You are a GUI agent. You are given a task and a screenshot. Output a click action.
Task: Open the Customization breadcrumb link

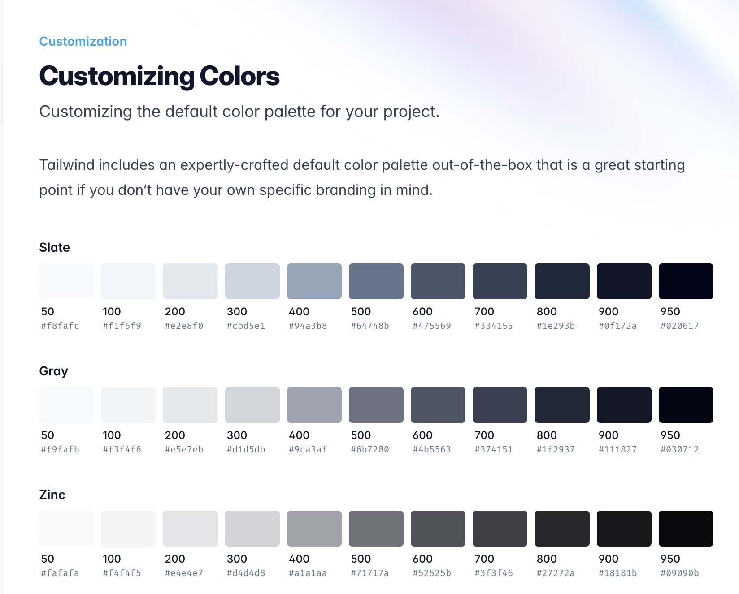83,41
